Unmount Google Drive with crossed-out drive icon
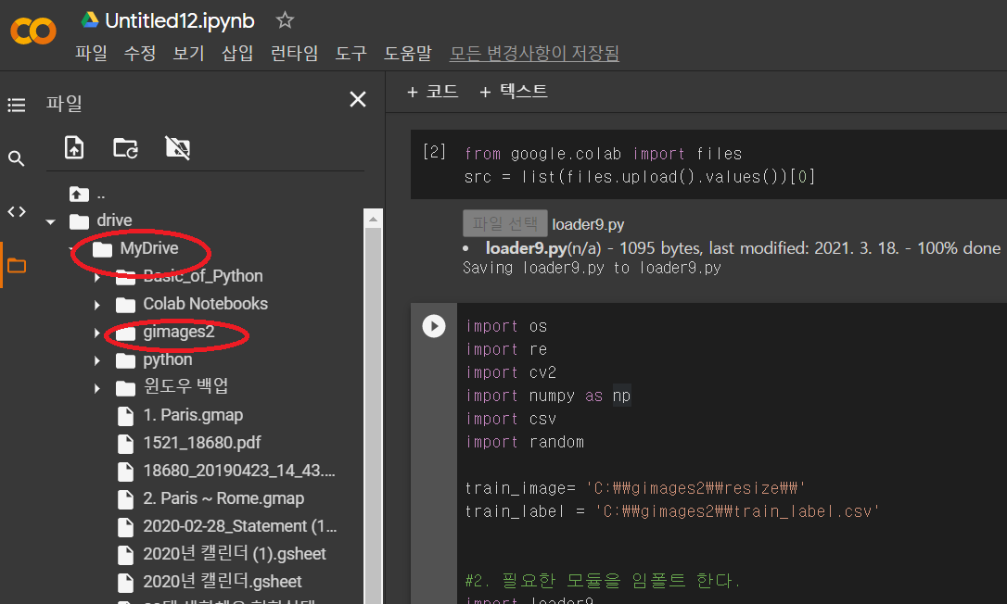The height and width of the screenshot is (604, 1007). (177, 147)
